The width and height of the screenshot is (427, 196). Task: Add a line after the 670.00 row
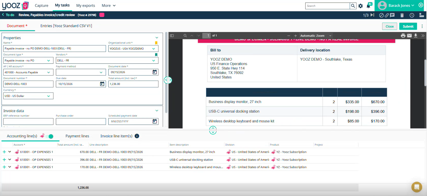pos(4,152)
